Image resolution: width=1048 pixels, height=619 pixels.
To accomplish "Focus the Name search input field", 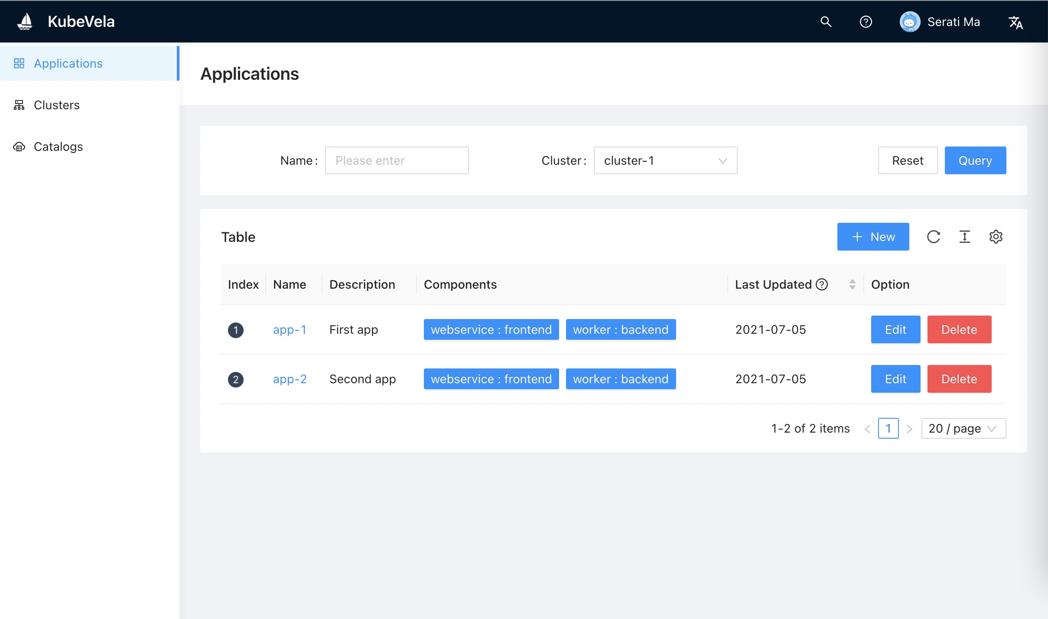I will click(397, 160).
